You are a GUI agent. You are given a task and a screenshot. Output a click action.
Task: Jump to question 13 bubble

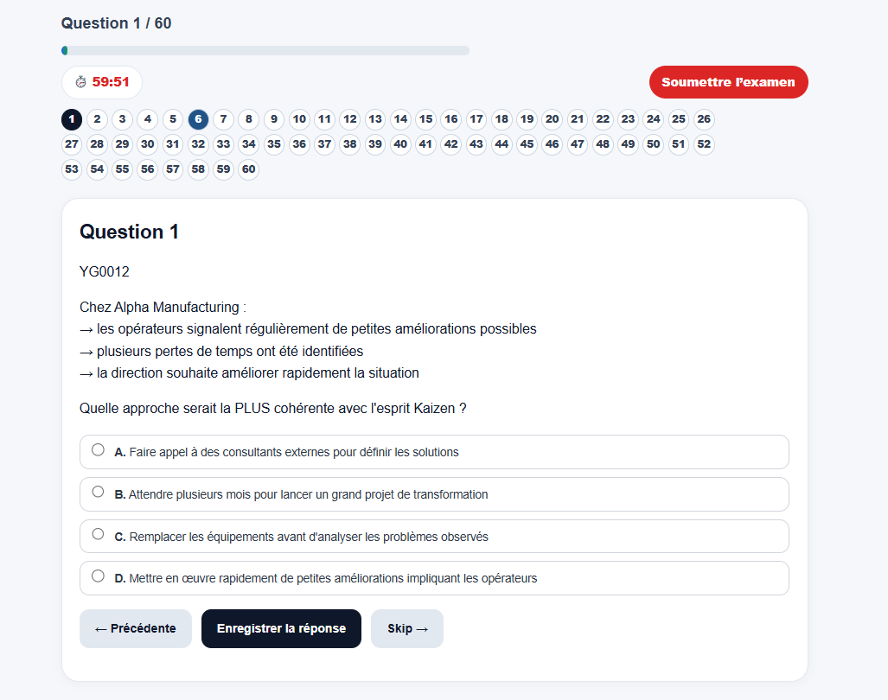click(375, 119)
